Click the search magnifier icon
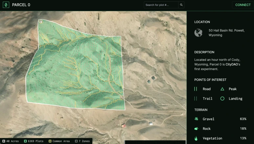 (181, 5)
